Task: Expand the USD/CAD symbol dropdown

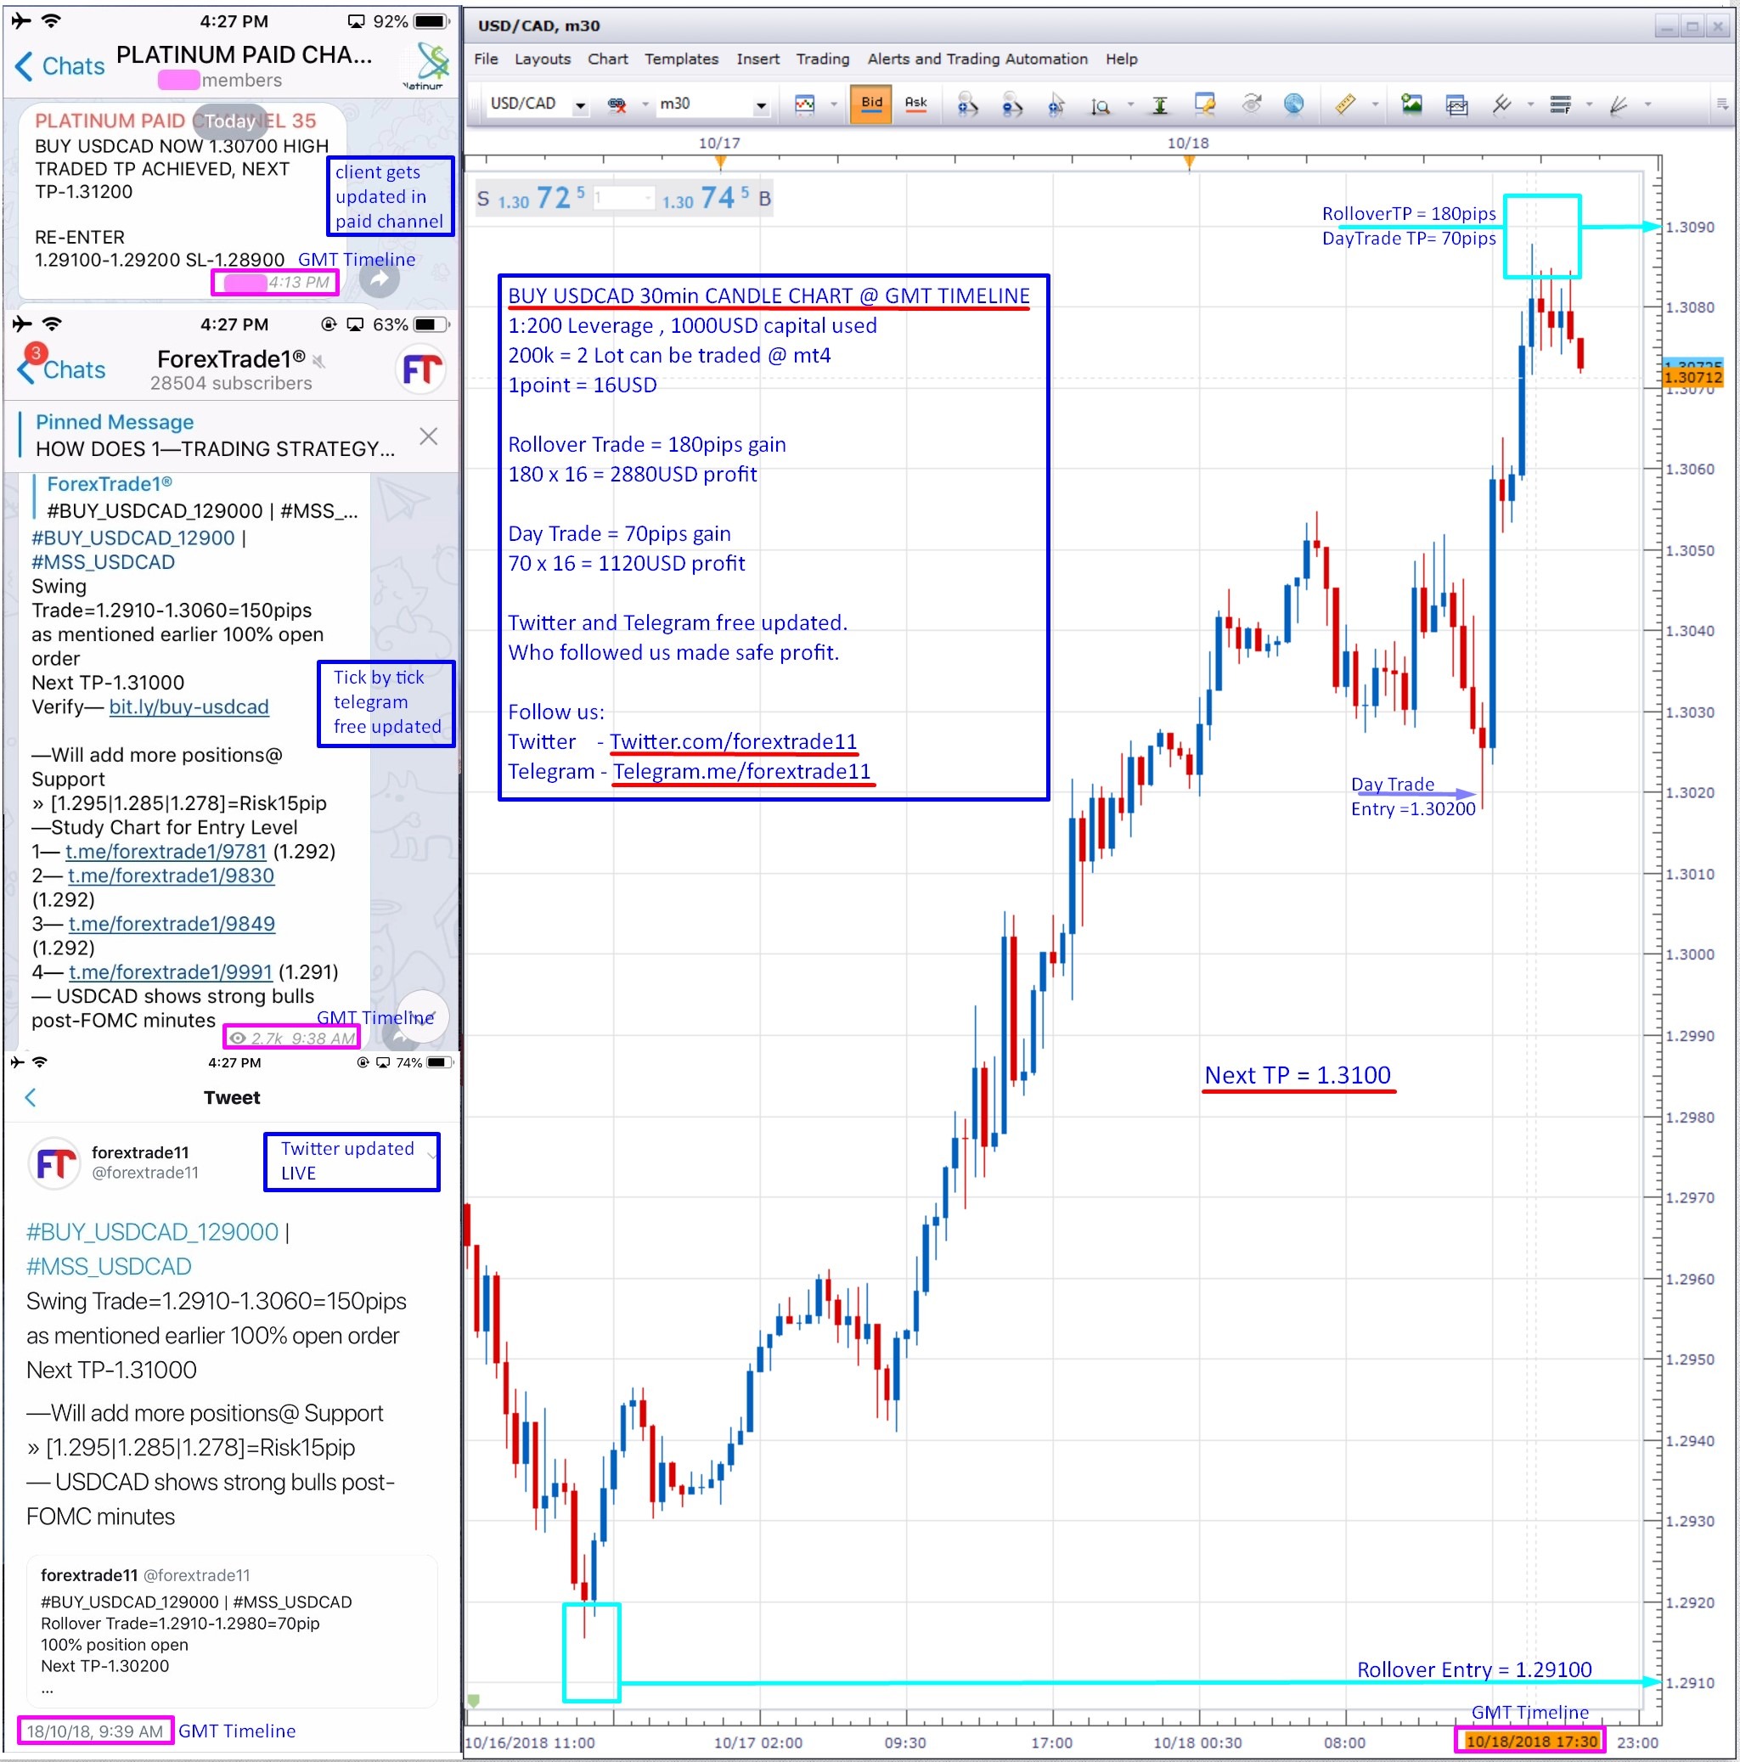Action: point(580,105)
